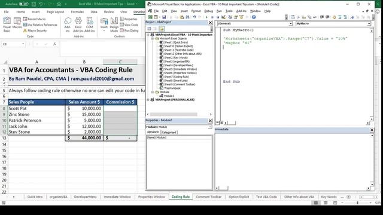Open the Insert controls dropdown
Image resolution: width=383 pixels, height=215 pixels.
104,24
